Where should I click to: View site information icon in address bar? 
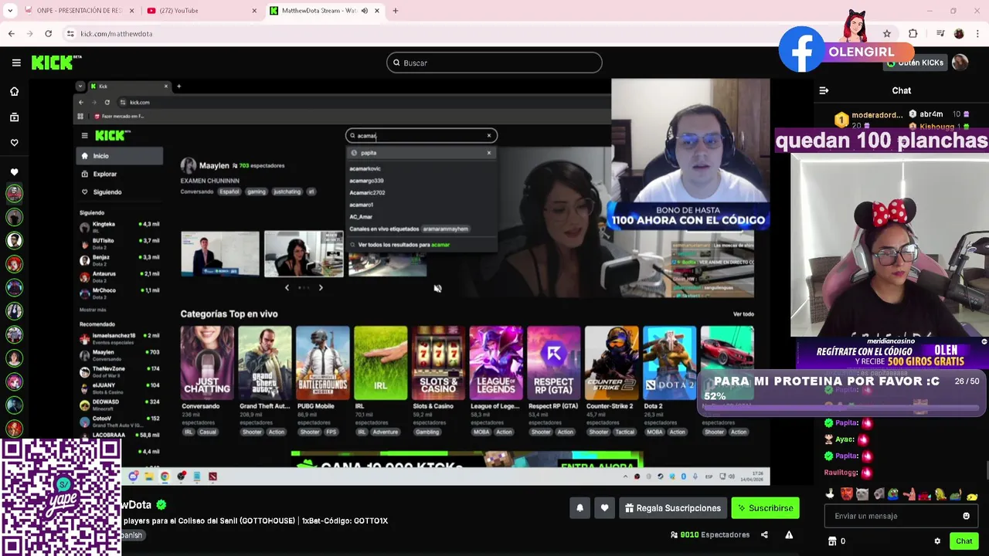[70, 33]
